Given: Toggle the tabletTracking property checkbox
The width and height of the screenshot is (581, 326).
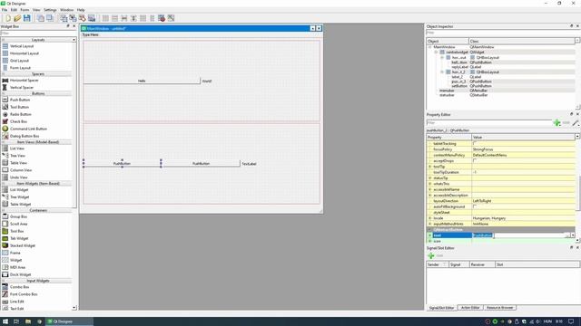Looking at the screenshot, I should click(x=474, y=143).
